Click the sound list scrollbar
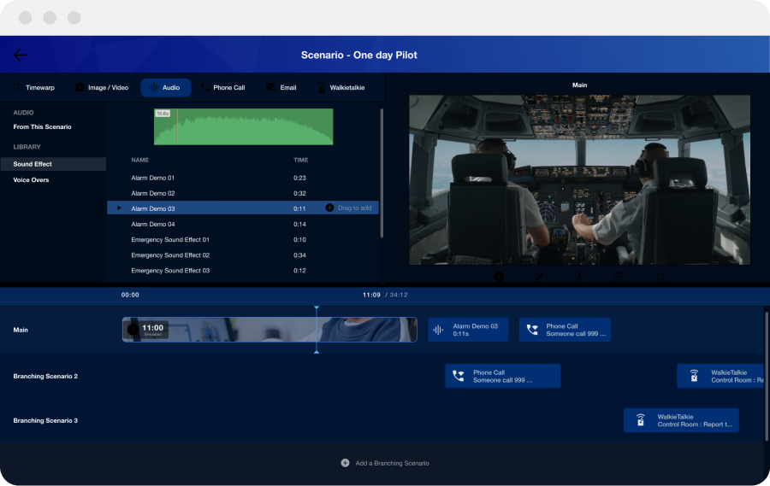The image size is (770, 486). [x=382, y=173]
